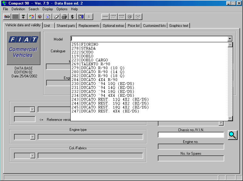Image resolution: width=243 pixels, height=181 pixels.
Task: Click the magnifier VIN search button
Action: [232, 135]
